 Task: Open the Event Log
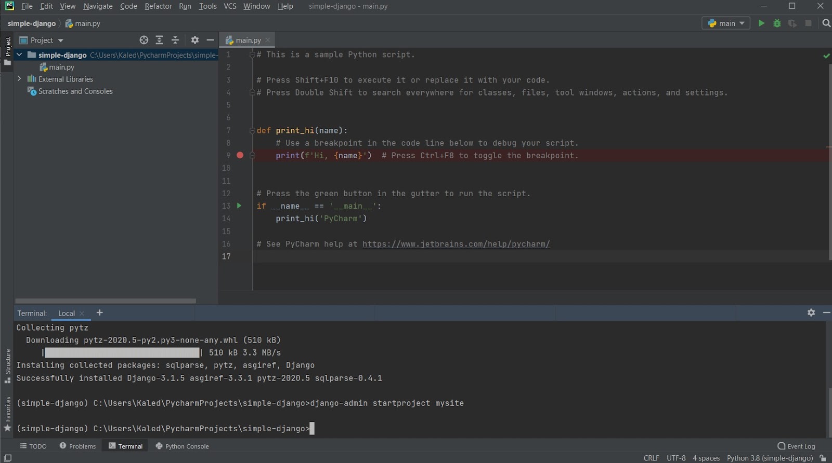tap(796, 446)
